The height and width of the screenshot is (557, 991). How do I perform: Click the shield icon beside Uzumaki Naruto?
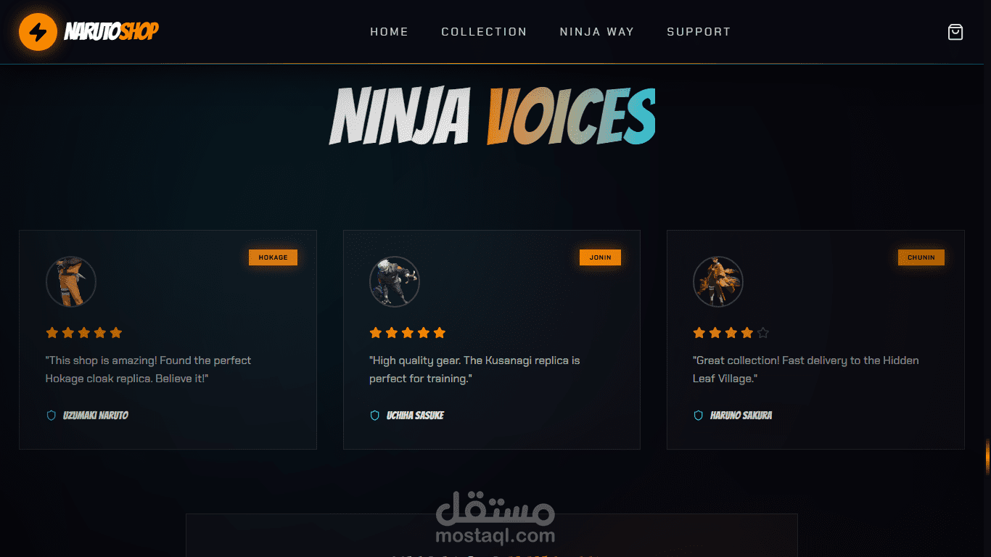point(52,416)
